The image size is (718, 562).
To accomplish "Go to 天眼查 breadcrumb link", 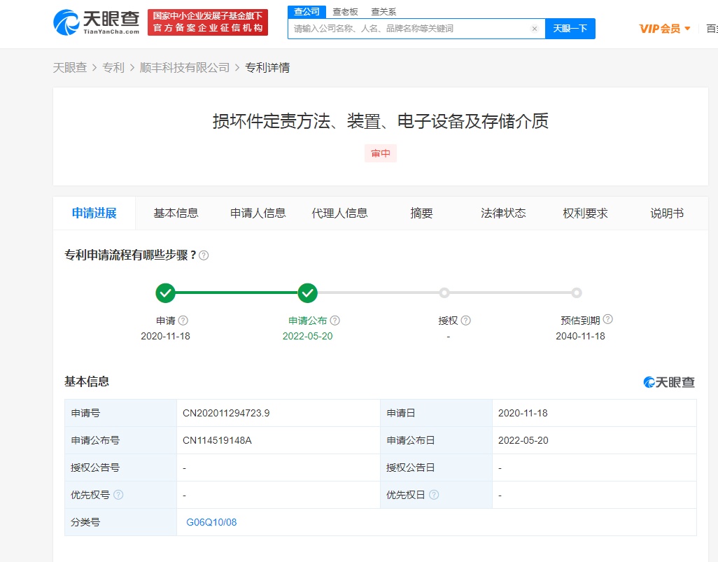I will 70,68.
